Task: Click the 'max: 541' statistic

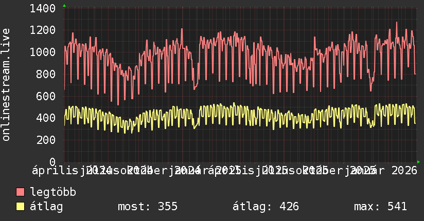Action: coord(380,207)
